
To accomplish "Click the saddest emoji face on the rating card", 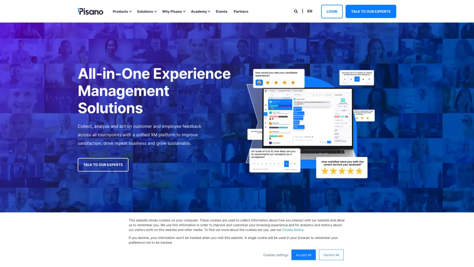I will tap(293, 82).
